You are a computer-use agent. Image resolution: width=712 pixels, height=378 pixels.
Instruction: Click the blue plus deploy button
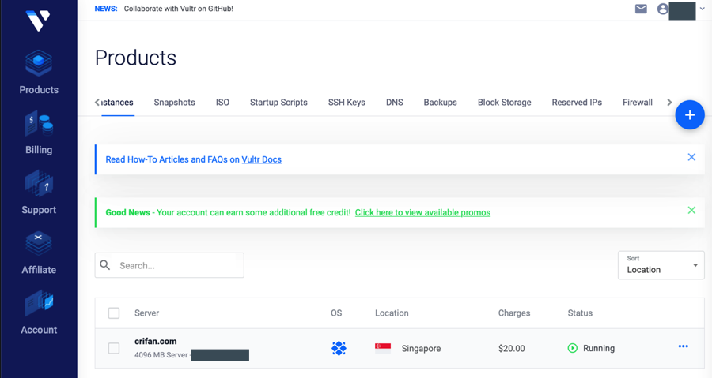pos(689,115)
